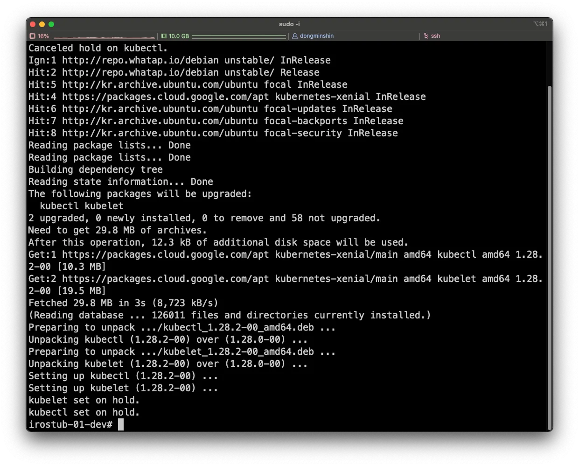Click the memory usage graph bar
The width and height of the screenshot is (579, 466).
pyautogui.click(x=239, y=36)
